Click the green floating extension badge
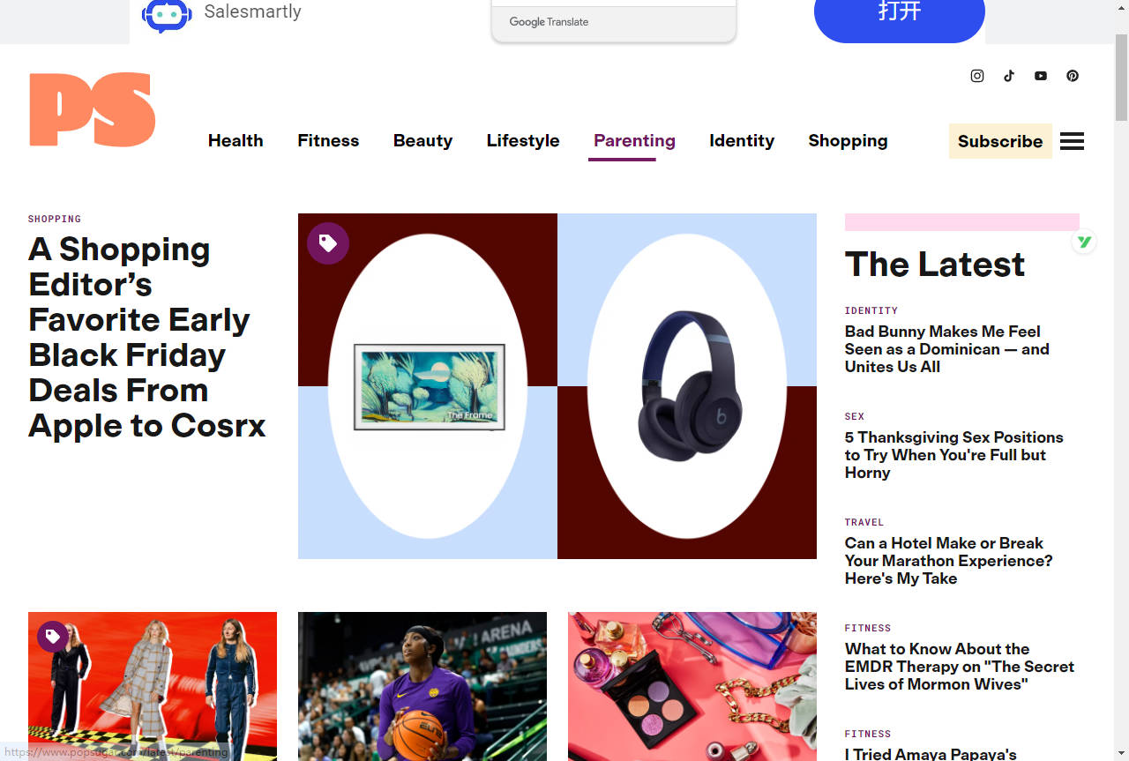 [1084, 242]
